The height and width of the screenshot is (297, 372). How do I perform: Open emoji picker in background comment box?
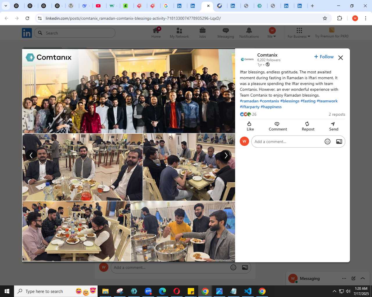click(x=233, y=267)
